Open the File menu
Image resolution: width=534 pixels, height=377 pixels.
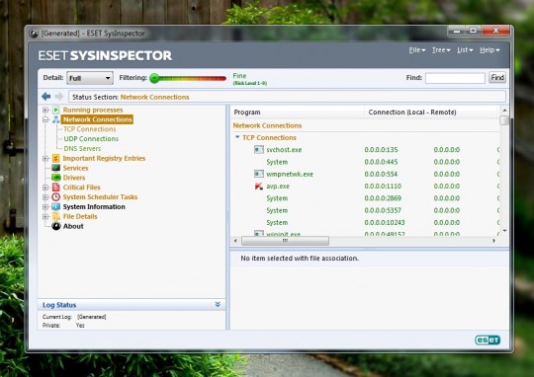417,50
